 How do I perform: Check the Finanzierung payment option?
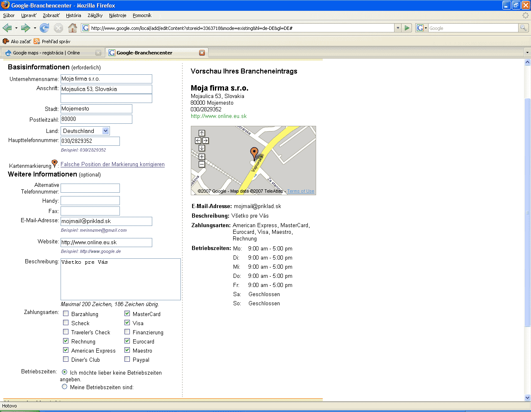pos(127,332)
